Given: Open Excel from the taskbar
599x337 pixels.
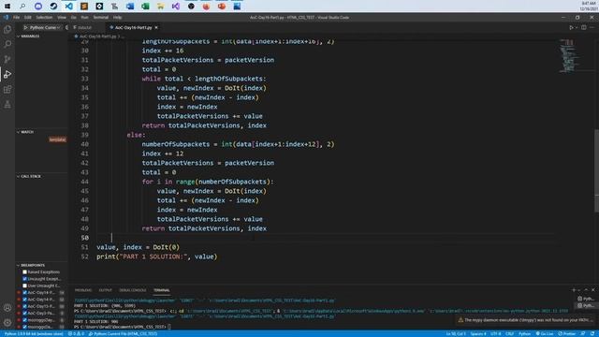Looking at the screenshot, I should click(145, 7).
